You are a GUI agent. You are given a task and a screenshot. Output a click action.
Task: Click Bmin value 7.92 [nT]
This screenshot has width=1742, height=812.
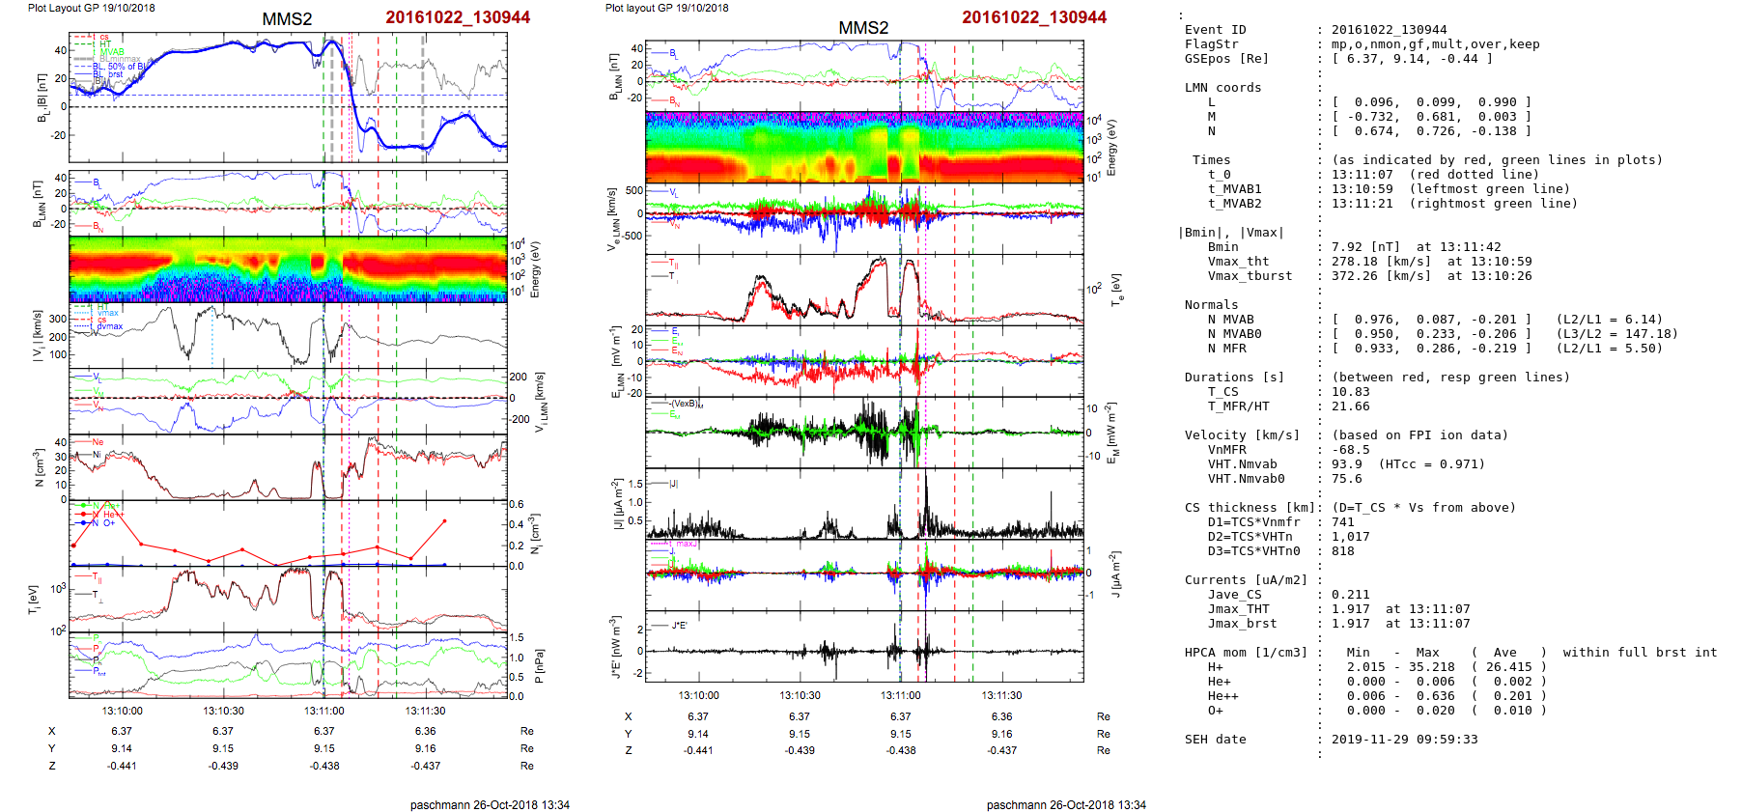(1366, 247)
